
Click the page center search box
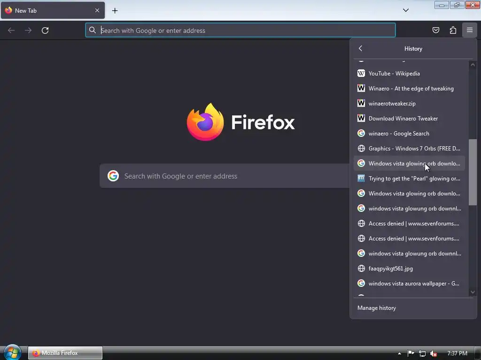225,176
